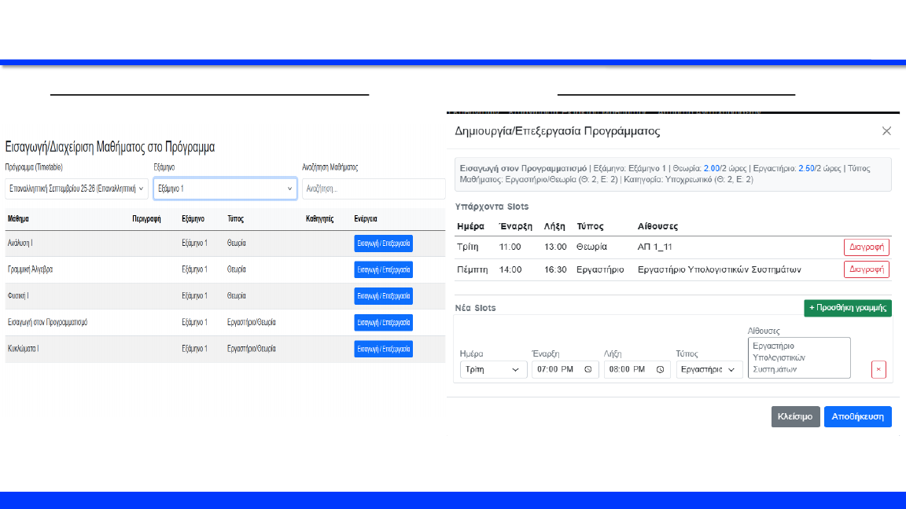Open the Ημέρα dropdown showing Τρίτη
The height and width of the screenshot is (509, 906).
(493, 370)
